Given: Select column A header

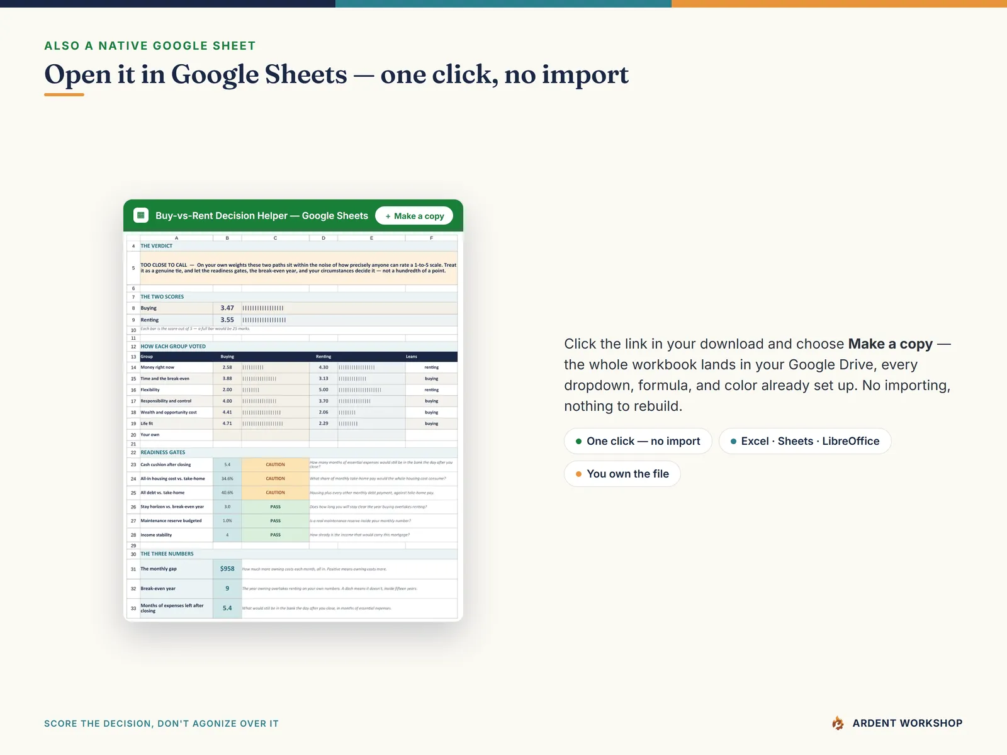Looking at the screenshot, I should pos(176,238).
